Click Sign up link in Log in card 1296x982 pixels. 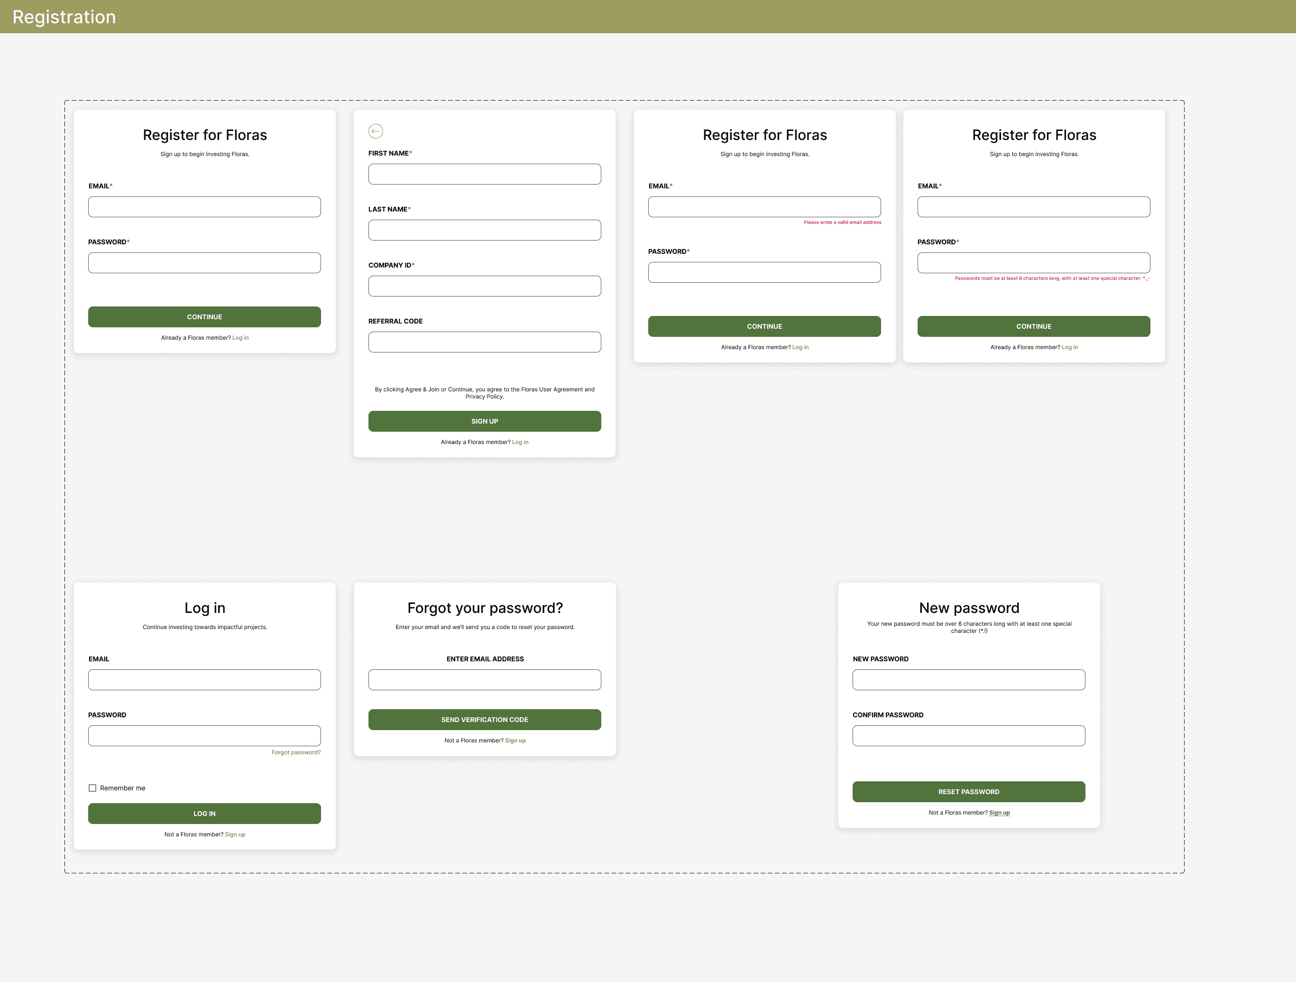tap(235, 834)
